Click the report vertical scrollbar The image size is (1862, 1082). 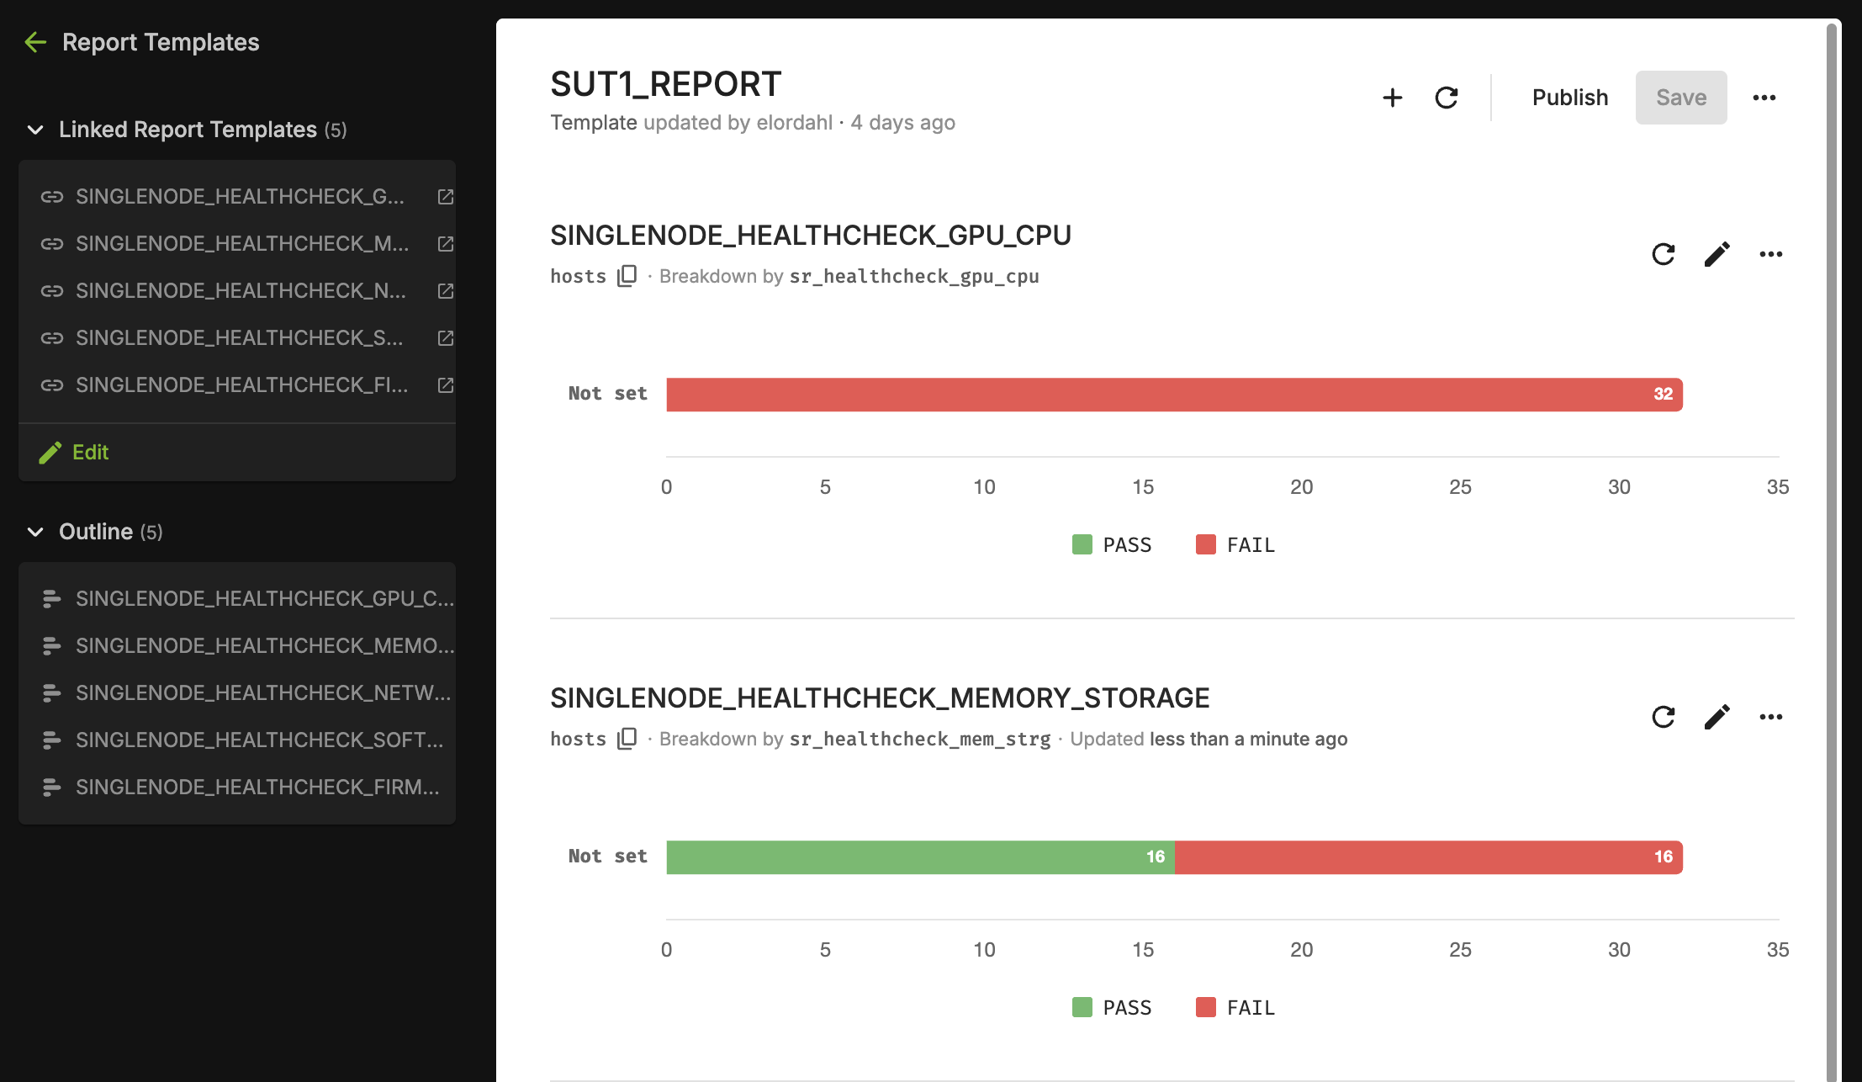[1831, 552]
